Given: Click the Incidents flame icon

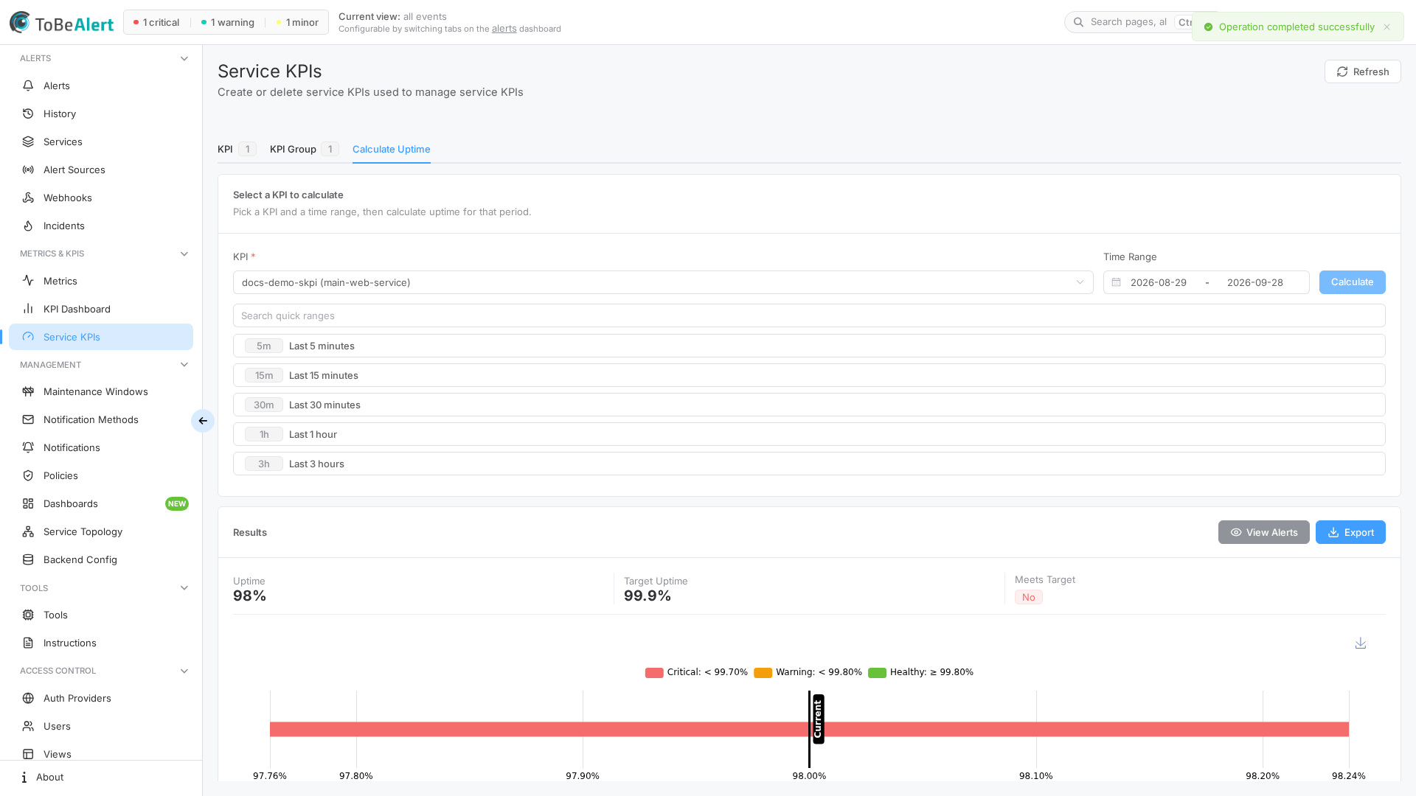Looking at the screenshot, I should point(28,226).
